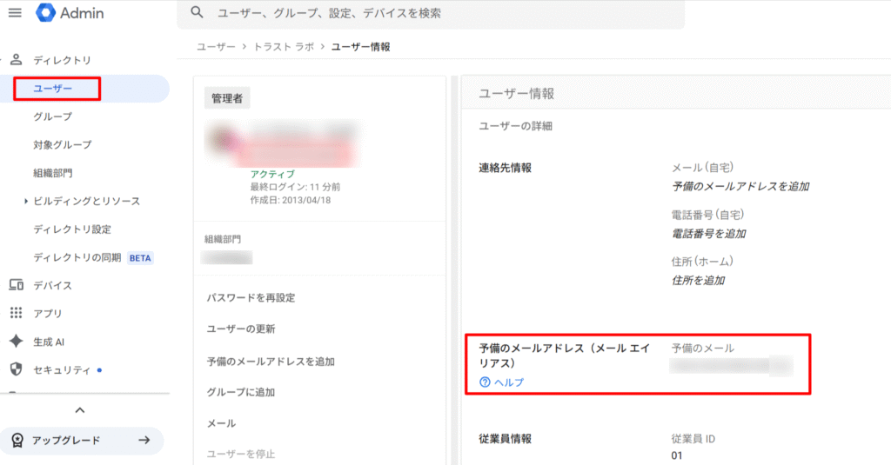Click the デバイス devices icon
891x465 pixels.
pyautogui.click(x=15, y=285)
